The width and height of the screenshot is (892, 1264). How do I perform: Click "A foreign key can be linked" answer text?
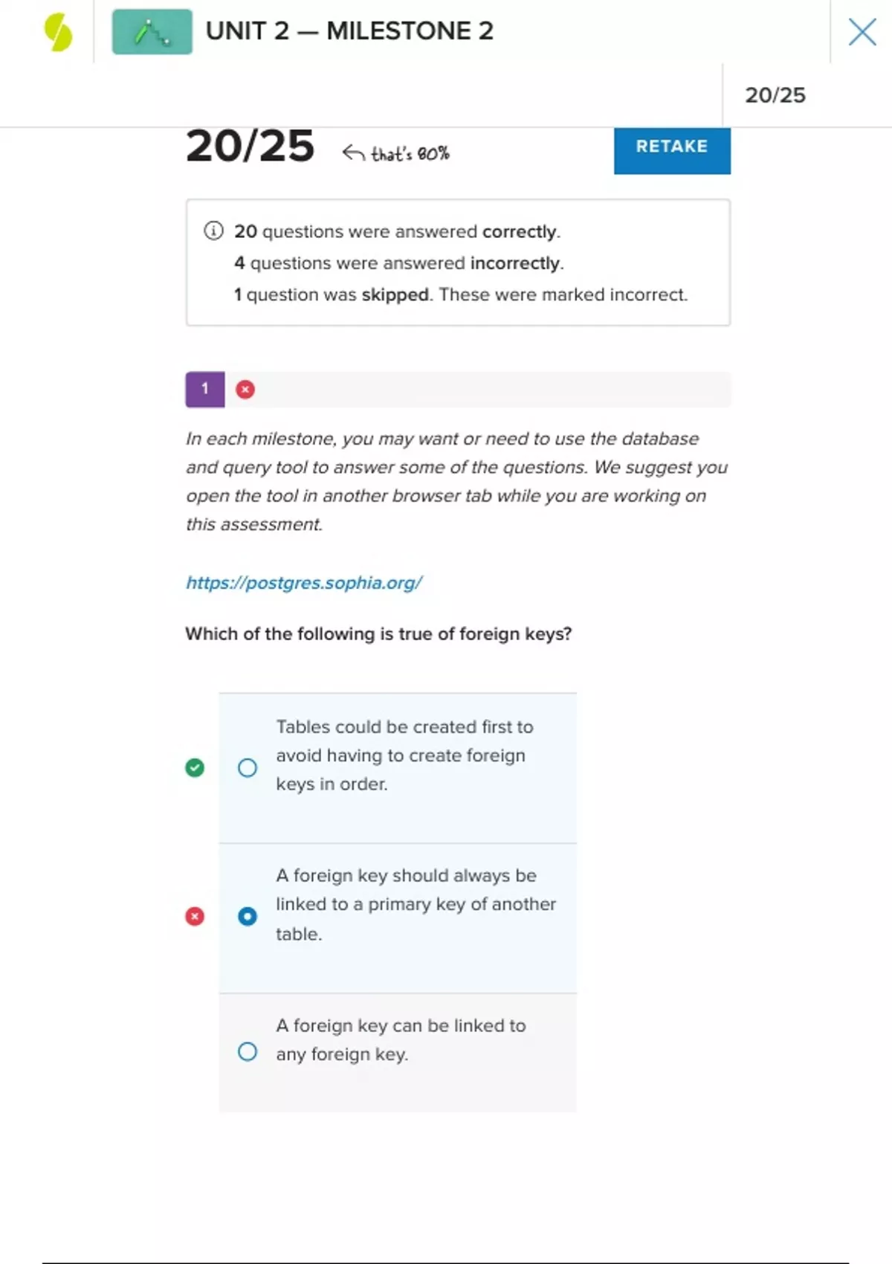coord(401,1039)
